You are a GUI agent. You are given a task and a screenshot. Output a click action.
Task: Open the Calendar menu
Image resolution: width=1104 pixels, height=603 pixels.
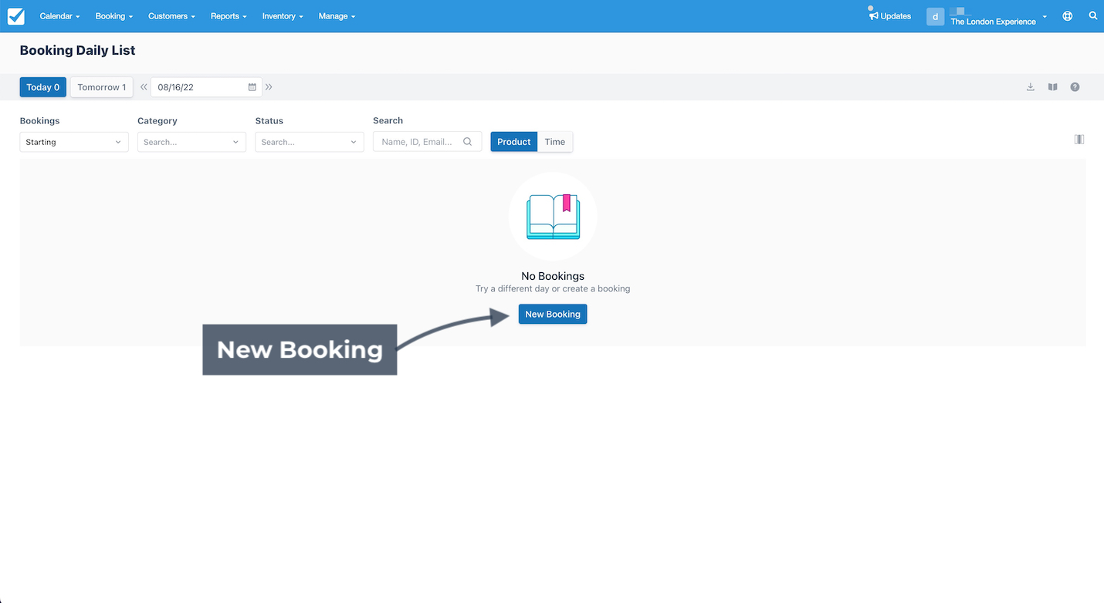(59, 16)
